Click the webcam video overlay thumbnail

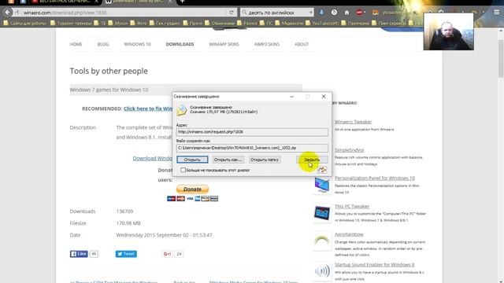point(448,31)
